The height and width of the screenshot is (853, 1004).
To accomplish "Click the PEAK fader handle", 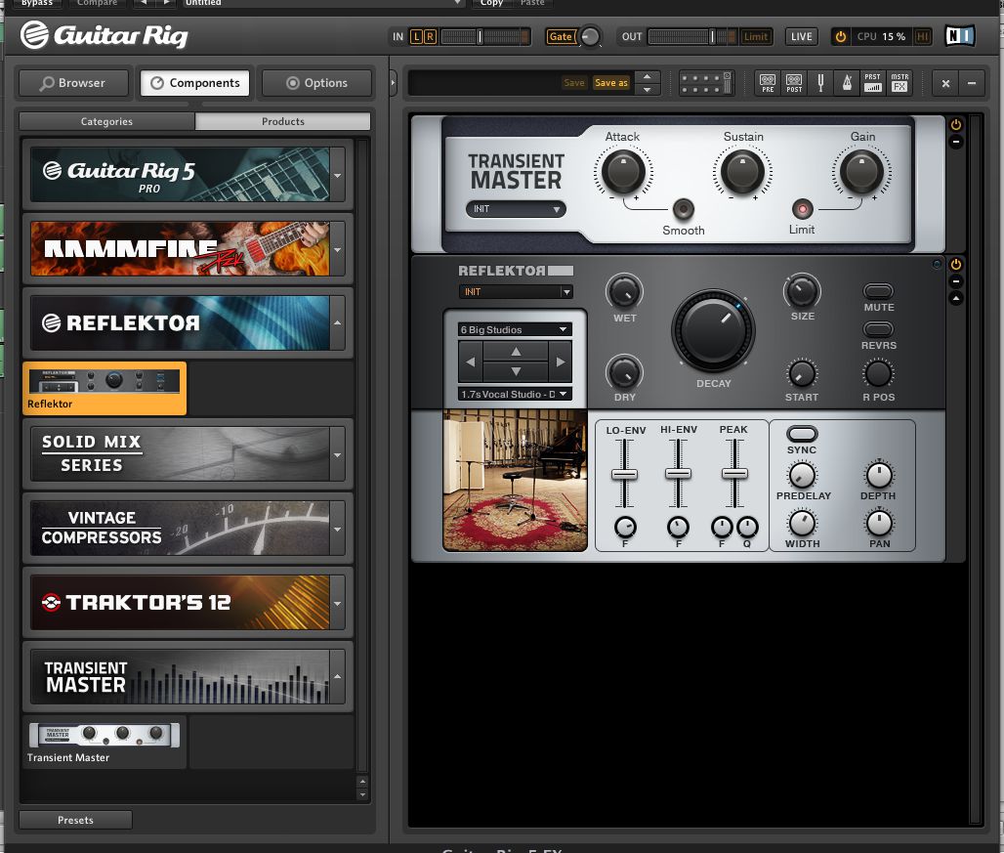I will click(x=734, y=474).
